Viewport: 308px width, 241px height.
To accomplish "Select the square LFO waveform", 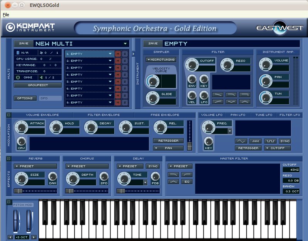I will pyautogui.click(x=271, y=141).
